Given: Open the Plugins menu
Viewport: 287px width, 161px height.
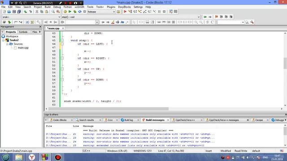Looking at the screenshot, I should coord(111,7).
